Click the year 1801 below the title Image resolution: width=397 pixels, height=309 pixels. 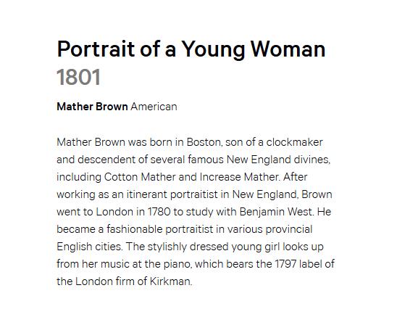78,77
